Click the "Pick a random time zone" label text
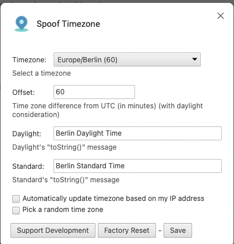Viewport: 234px width, 244px height. click(x=63, y=210)
